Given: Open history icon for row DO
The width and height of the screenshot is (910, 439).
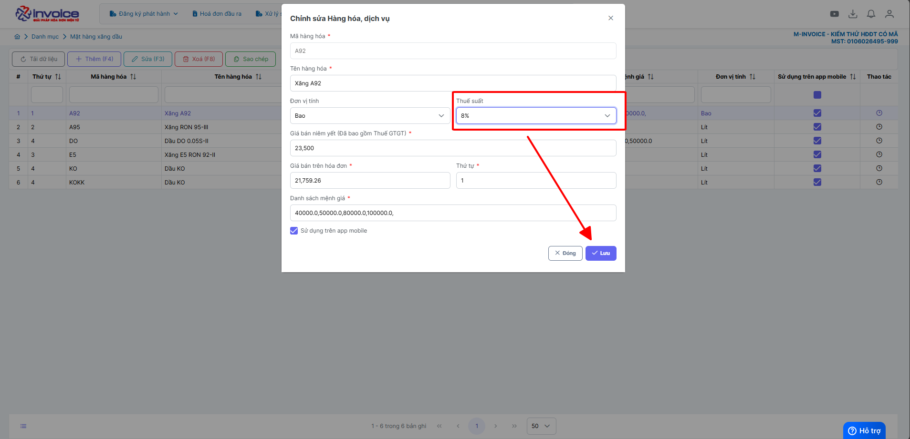Looking at the screenshot, I should (879, 141).
